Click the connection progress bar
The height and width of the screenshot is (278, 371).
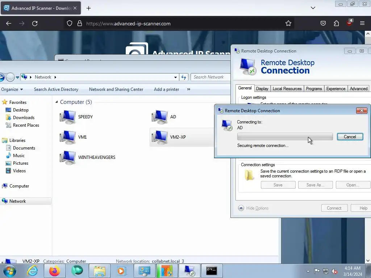(285, 136)
